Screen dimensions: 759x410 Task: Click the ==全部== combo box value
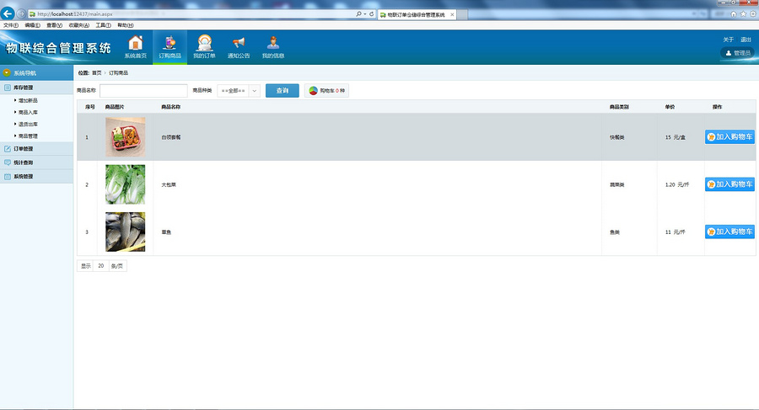234,90
